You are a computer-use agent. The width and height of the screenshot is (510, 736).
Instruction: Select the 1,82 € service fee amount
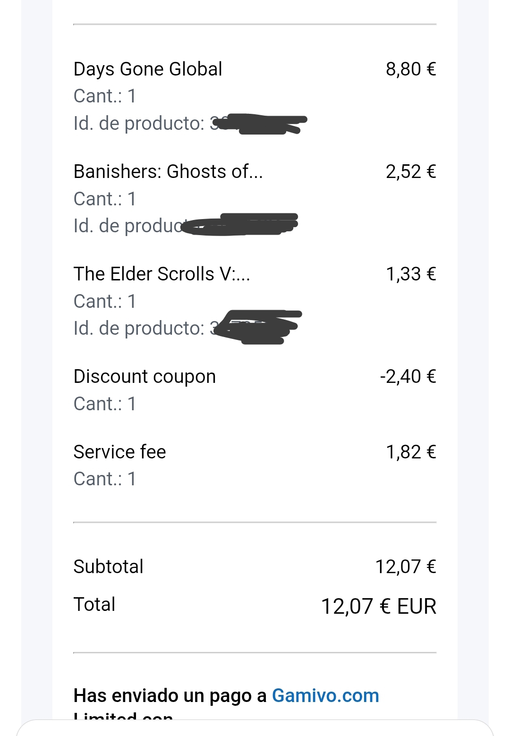tap(410, 452)
